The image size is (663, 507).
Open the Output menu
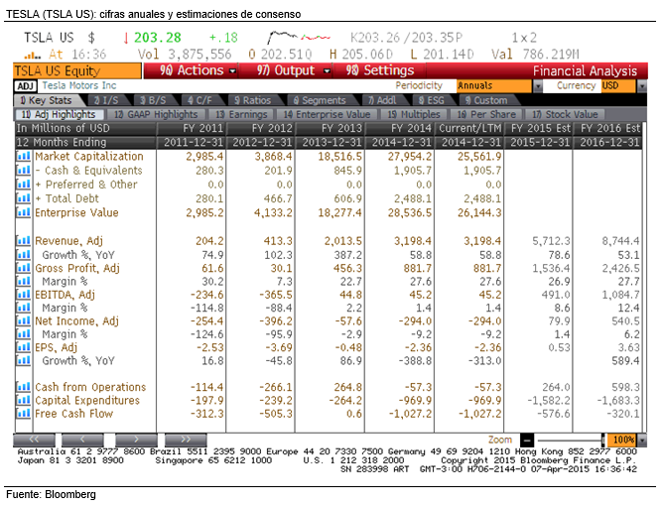pyautogui.click(x=294, y=71)
